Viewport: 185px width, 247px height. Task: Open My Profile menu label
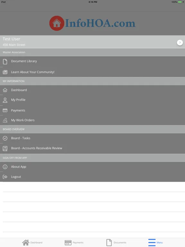18,100
